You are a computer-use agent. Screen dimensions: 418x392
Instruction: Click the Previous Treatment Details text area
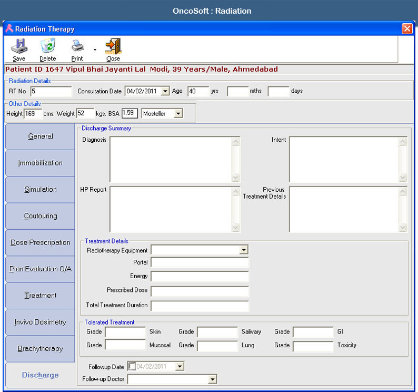point(344,209)
